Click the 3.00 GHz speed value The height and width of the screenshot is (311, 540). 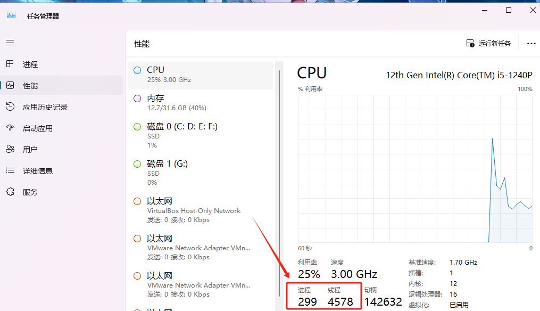[354, 274]
